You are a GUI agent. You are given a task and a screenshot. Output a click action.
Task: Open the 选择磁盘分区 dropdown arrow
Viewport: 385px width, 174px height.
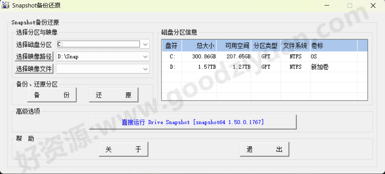tap(145, 44)
